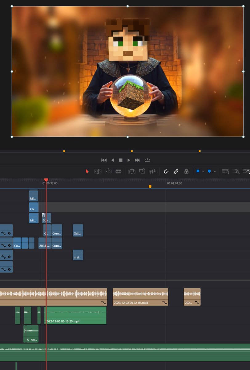
Task: Jump to last frame of timeline
Action: (138, 160)
